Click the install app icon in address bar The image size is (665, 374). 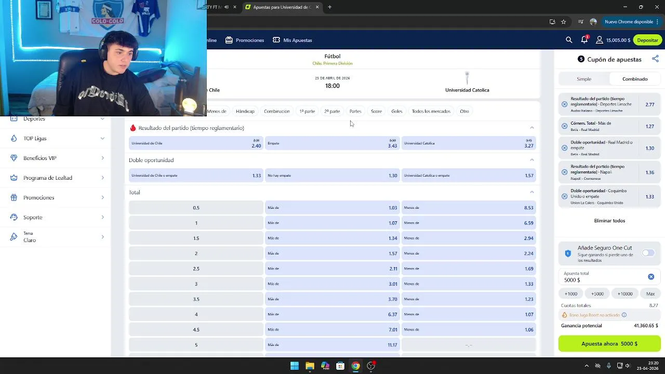[552, 22]
